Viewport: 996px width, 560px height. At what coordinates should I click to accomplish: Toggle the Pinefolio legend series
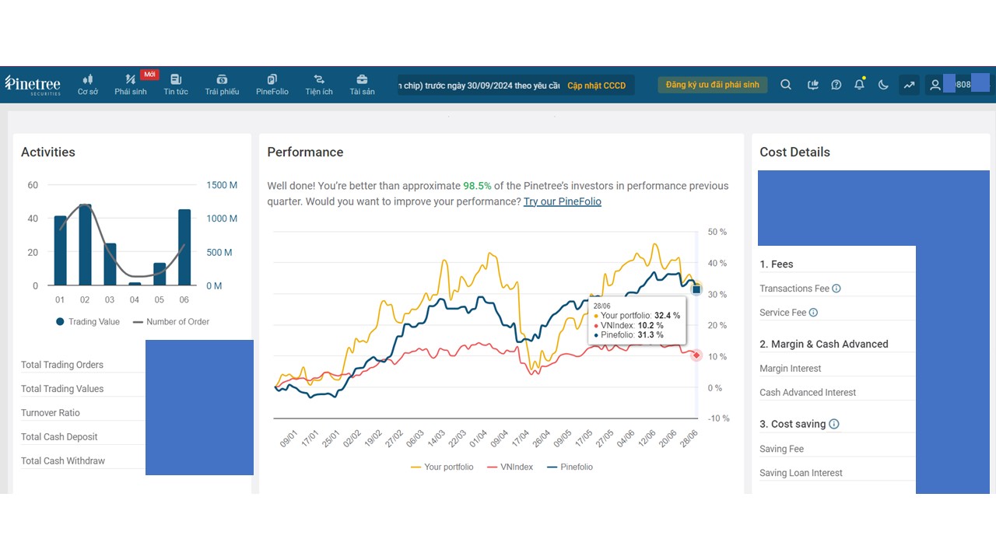coord(570,467)
